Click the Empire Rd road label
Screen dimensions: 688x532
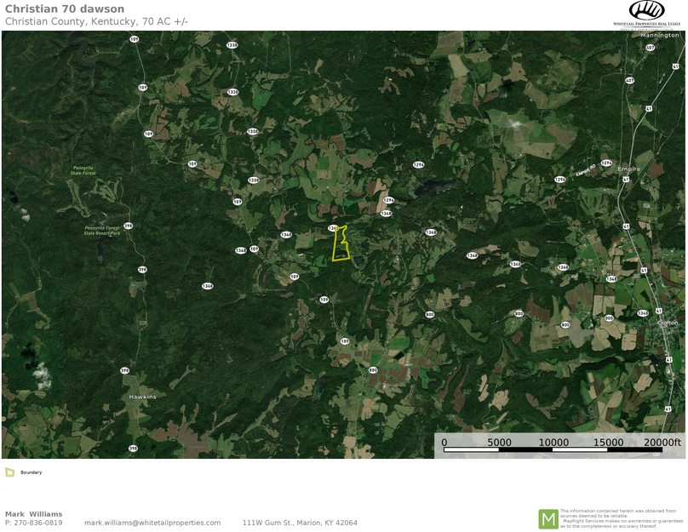coord(586,170)
